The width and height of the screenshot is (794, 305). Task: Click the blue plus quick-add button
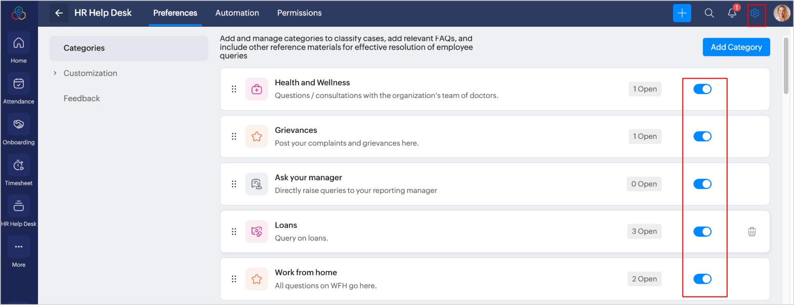click(682, 13)
